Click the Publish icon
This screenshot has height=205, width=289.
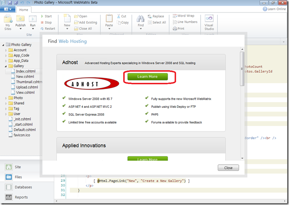(21, 18)
